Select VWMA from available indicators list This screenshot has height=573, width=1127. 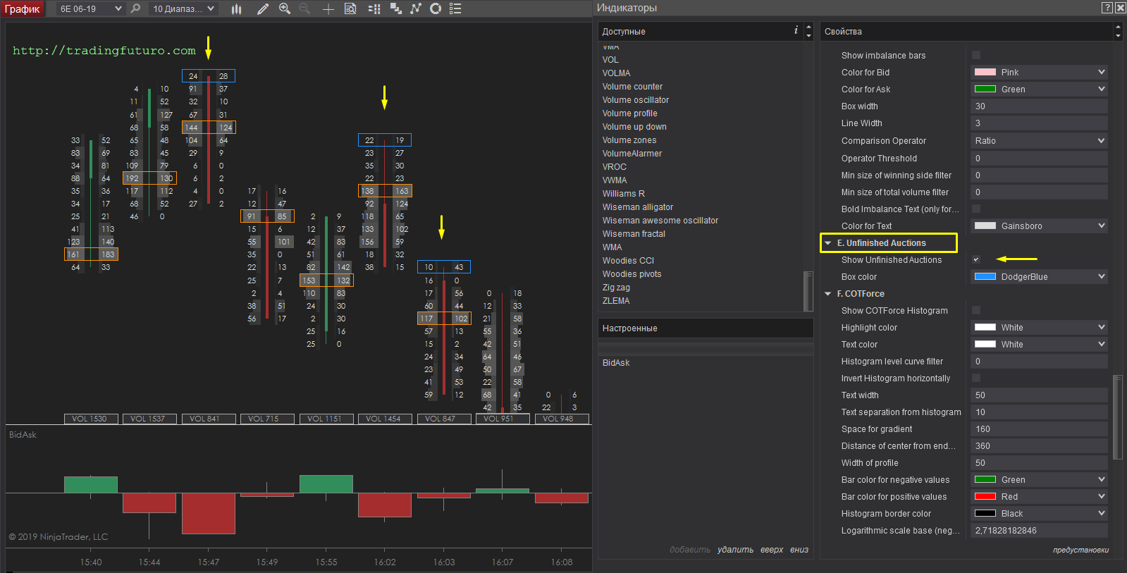point(615,180)
